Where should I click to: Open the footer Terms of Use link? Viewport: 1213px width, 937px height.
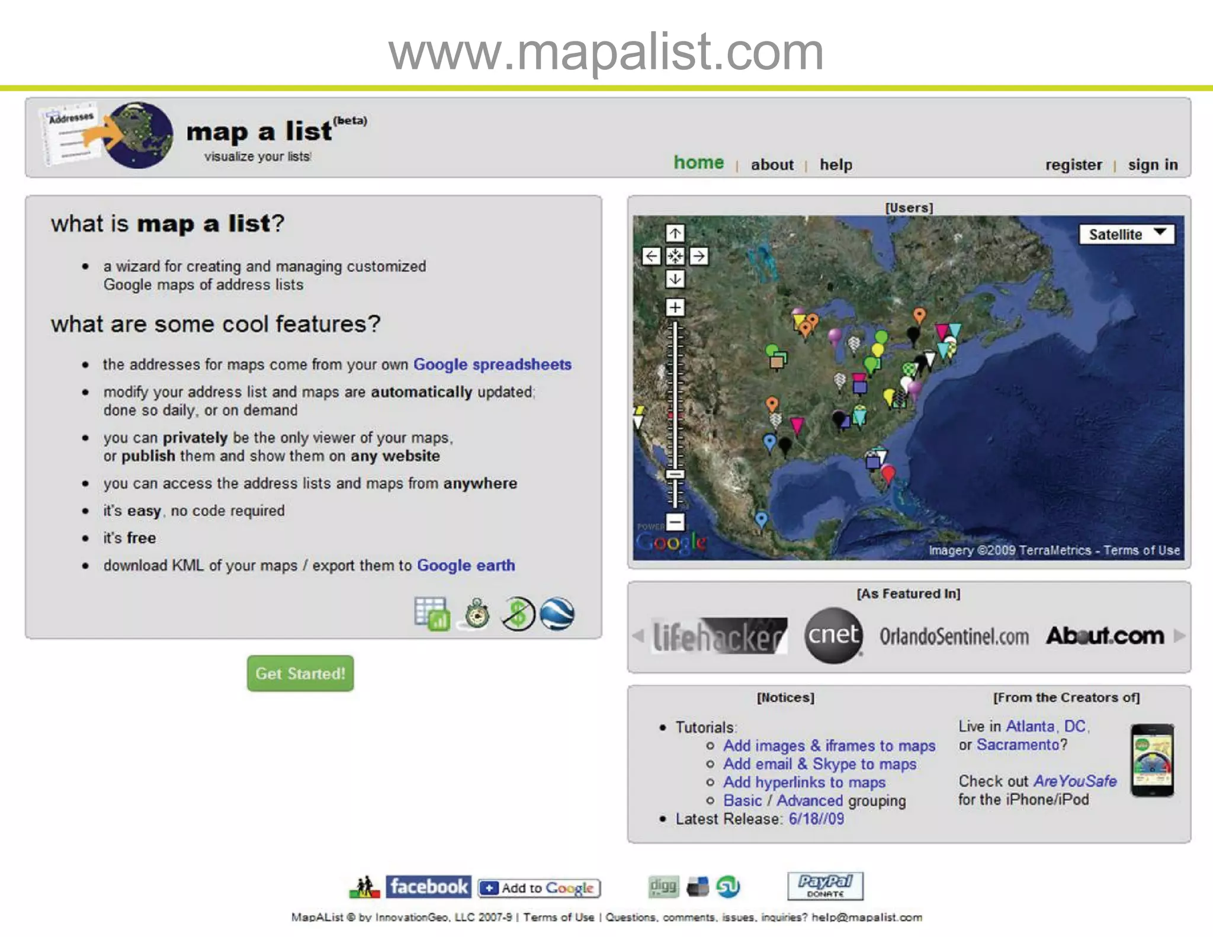point(559,917)
